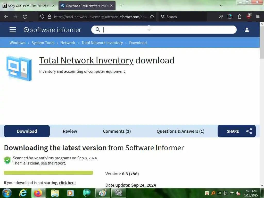Open Windows Explorer from the taskbar
Image resolution: width=264 pixels, height=198 pixels.
point(55,193)
